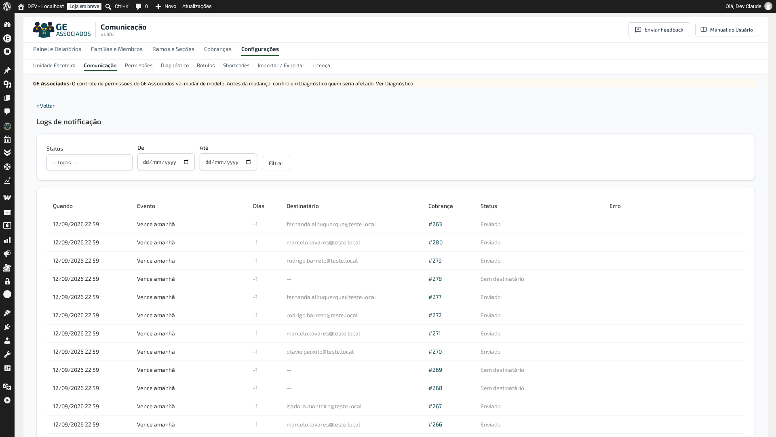Open Tools wrench icon in sidebar
Viewport: 776px width, 437px height.
[x=7, y=354]
